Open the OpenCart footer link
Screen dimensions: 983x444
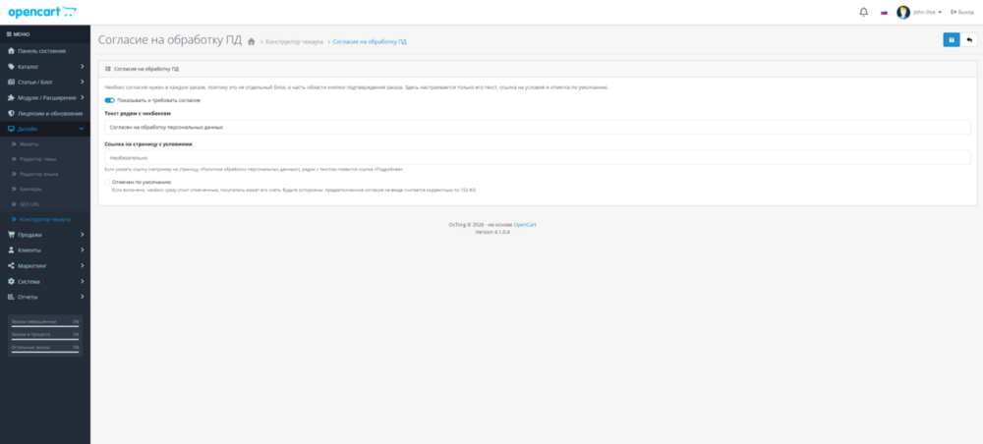525,224
